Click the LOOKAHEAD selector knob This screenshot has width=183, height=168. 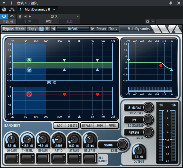tap(148, 120)
